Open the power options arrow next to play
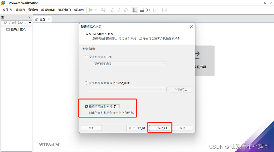The width and height of the screenshot is (274, 152). 96,10
